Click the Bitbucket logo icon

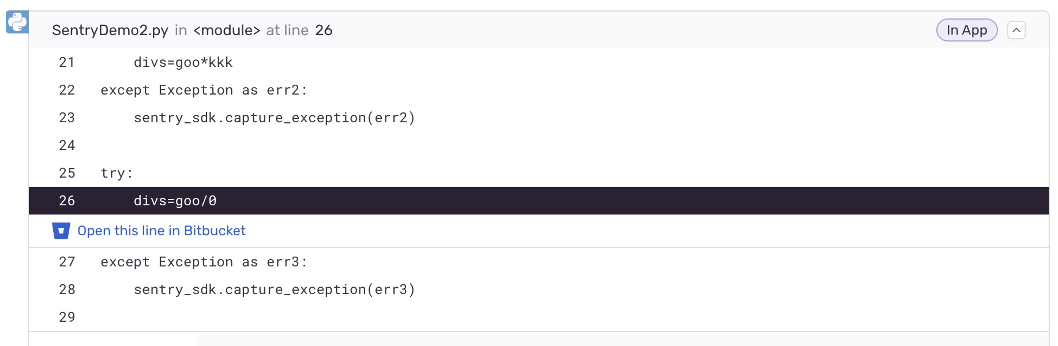[61, 231]
